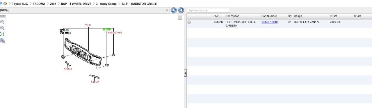Click the round icon beside PNC 53145B row

point(189,22)
